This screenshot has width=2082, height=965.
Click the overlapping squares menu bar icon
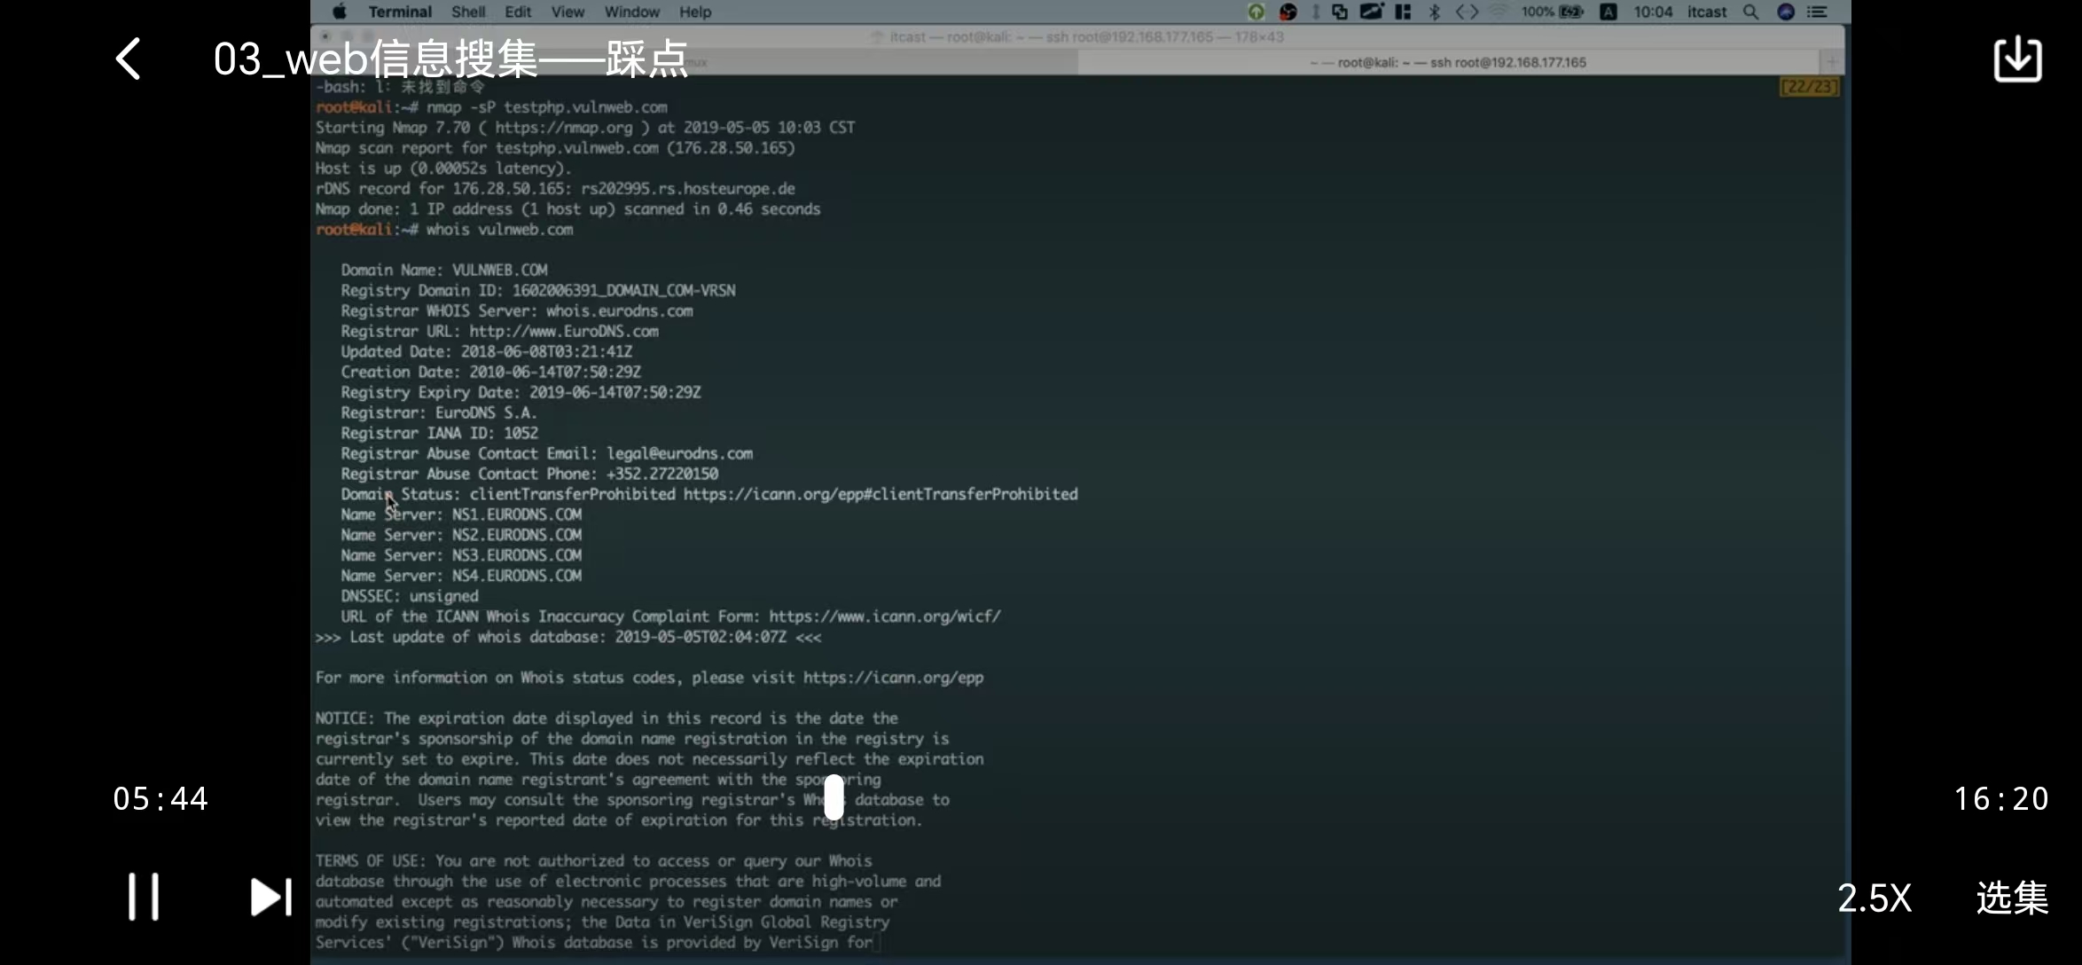1340,12
